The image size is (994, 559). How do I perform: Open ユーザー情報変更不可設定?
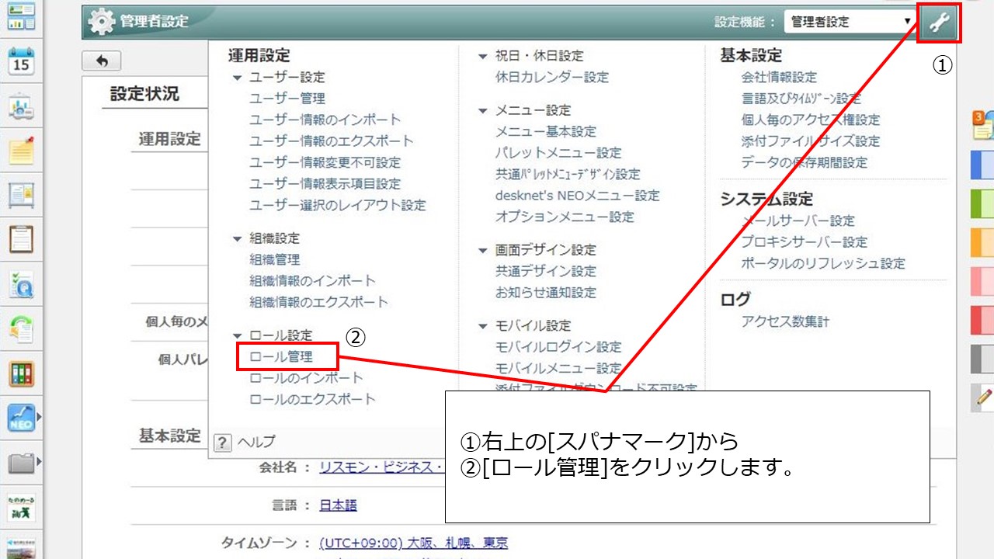[x=325, y=162]
